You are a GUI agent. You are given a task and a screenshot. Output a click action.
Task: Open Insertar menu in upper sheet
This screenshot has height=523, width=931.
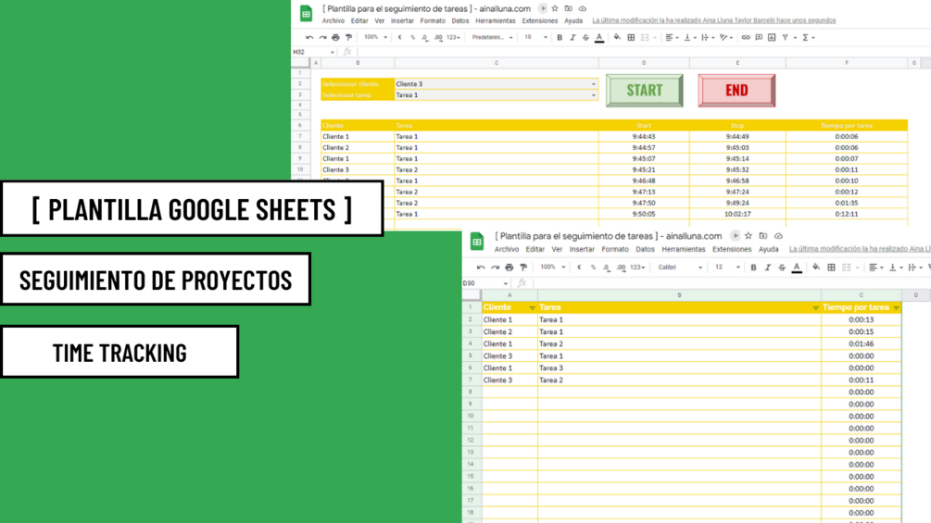(x=402, y=20)
